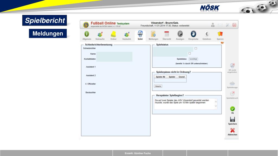
Task: Click the bereits 1x durch SR unterschrieben note
Action: pyautogui.click(x=191, y=63)
